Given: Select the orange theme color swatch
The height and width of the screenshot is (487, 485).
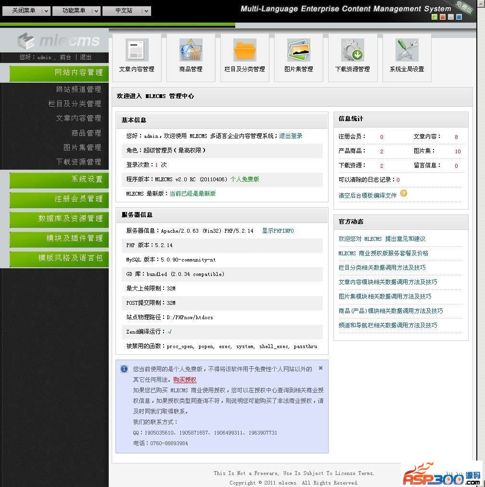Looking at the screenshot, I should 443,17.
